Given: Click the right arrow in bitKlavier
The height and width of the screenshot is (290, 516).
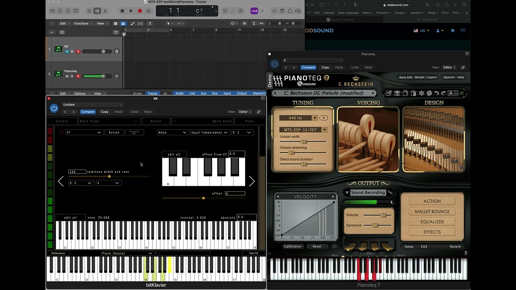Looking at the screenshot, I should (252, 181).
